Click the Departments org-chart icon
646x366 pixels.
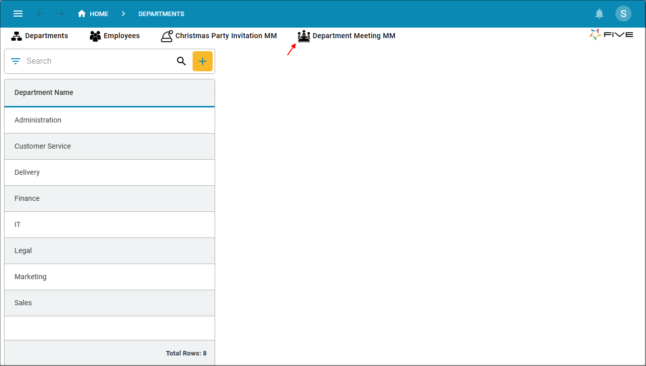(x=17, y=36)
